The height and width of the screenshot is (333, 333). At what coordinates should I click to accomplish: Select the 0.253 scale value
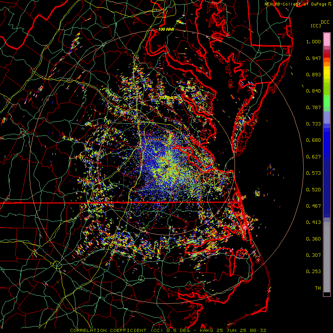click(313, 272)
